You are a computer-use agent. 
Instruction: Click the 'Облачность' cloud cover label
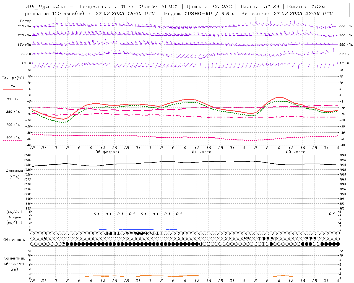[14, 240]
